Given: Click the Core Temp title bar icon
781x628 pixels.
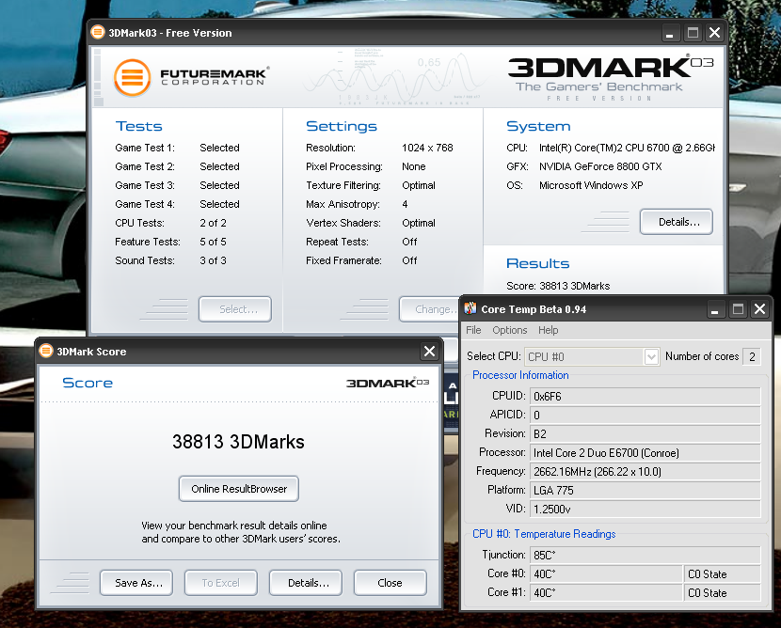Looking at the screenshot, I should [x=470, y=308].
